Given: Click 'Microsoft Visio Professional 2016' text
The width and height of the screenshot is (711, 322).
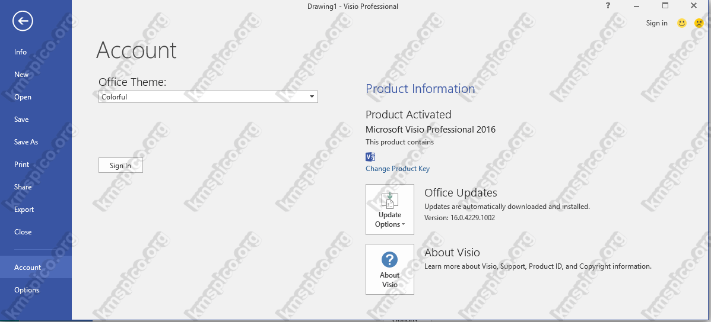Looking at the screenshot, I should tap(430, 130).
